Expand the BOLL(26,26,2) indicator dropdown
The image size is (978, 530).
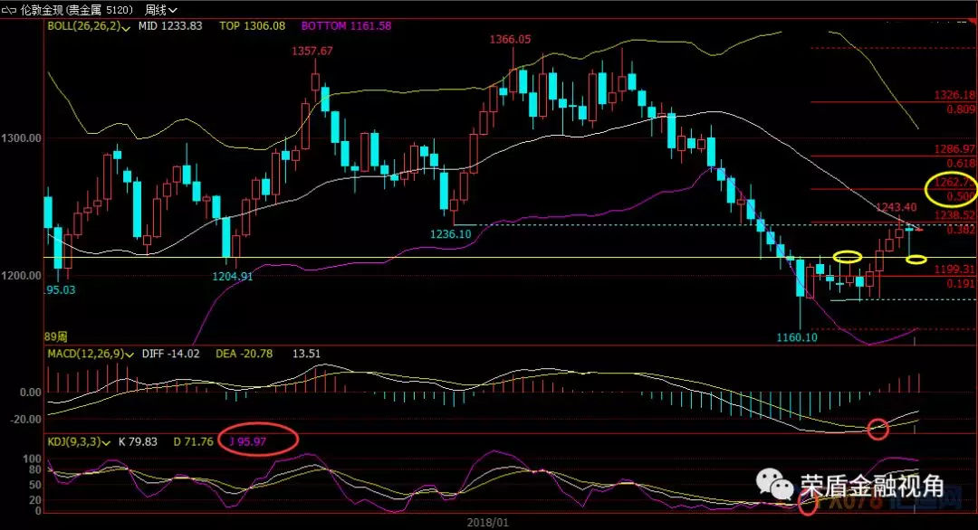click(x=126, y=28)
